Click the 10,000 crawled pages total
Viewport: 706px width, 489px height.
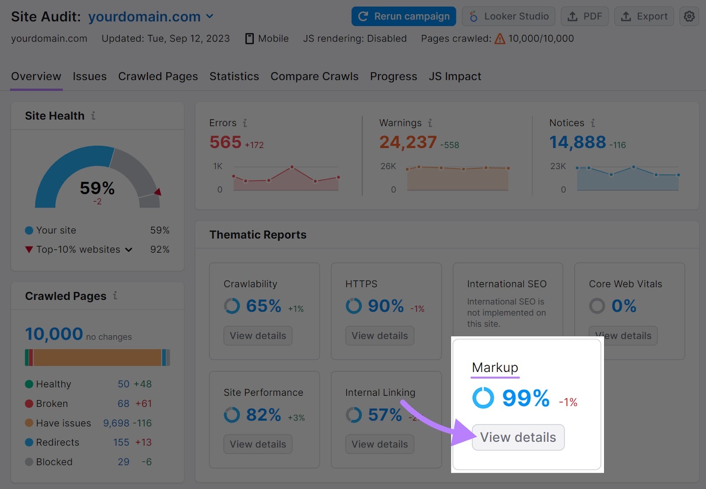tap(54, 334)
